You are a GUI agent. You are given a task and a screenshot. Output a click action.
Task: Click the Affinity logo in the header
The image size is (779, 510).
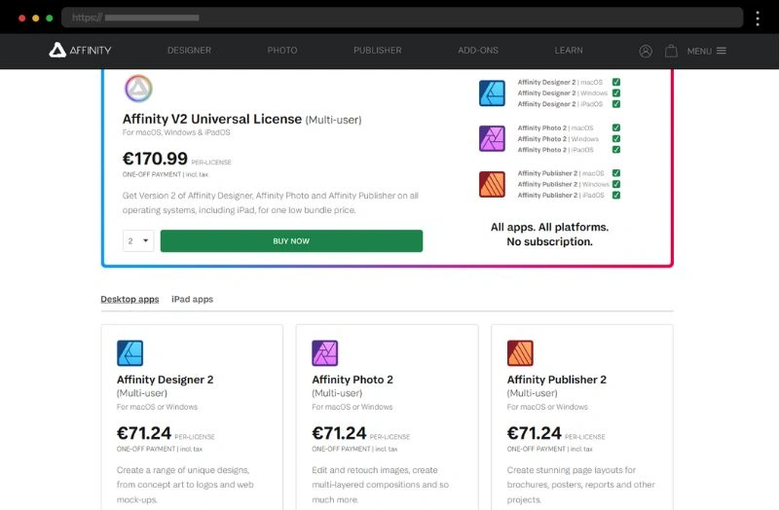(80, 51)
